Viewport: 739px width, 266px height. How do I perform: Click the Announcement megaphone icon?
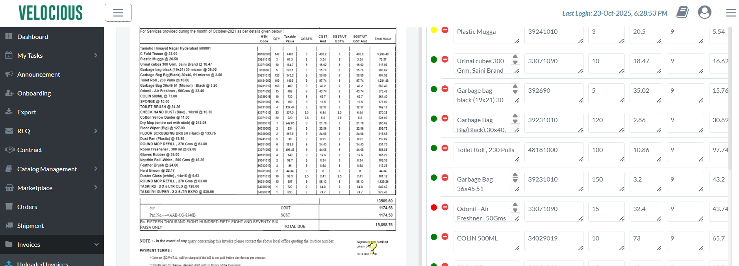pyautogui.click(x=9, y=74)
